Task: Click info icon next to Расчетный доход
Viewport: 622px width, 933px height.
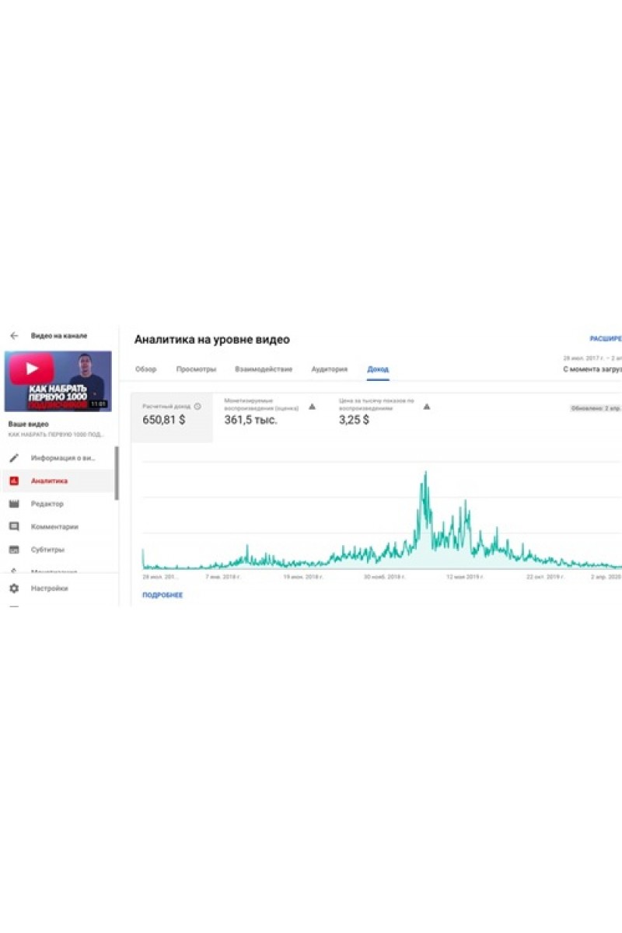Action: click(197, 406)
